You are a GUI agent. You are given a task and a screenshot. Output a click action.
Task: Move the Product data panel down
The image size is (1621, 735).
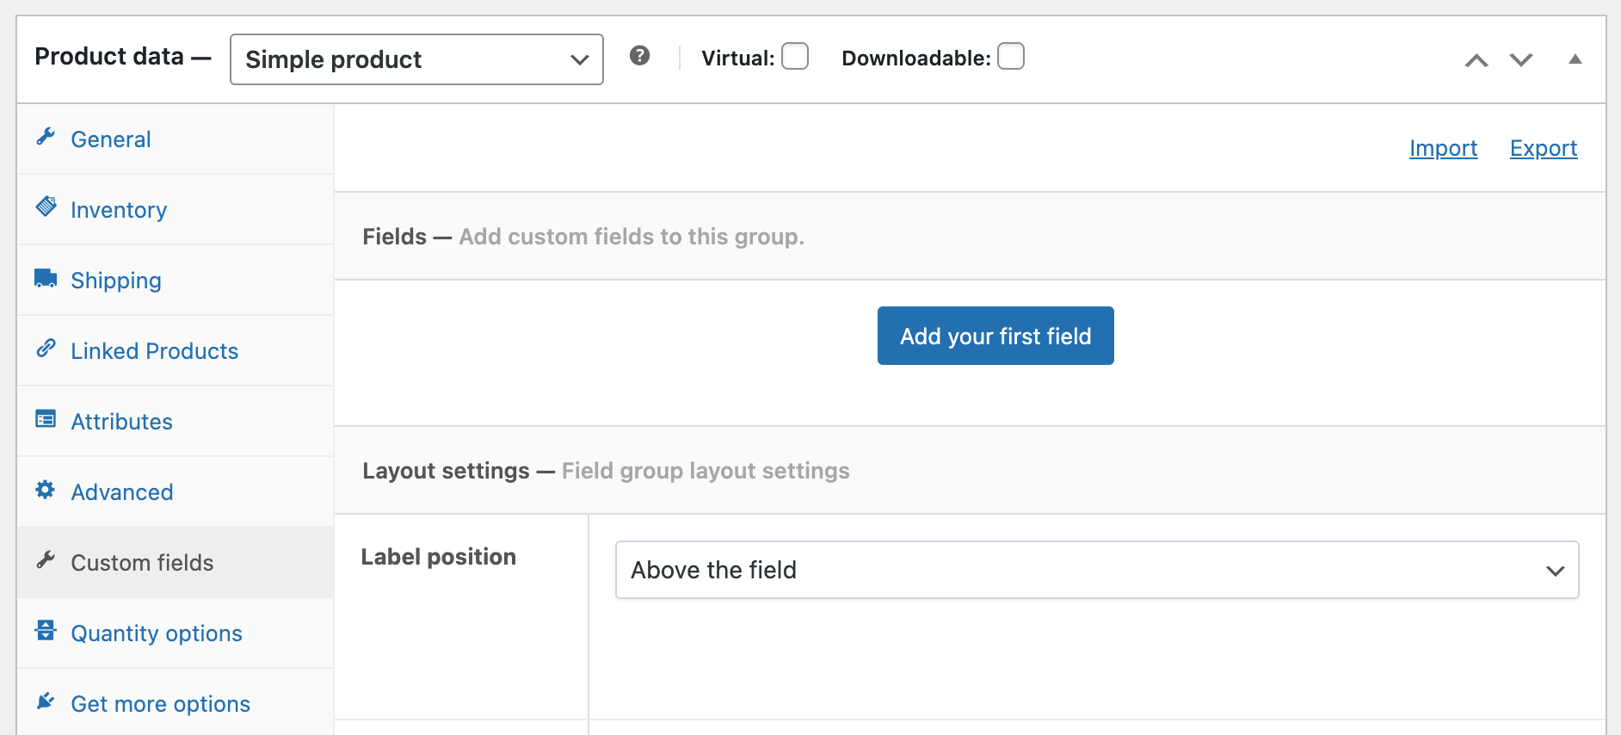(x=1521, y=59)
